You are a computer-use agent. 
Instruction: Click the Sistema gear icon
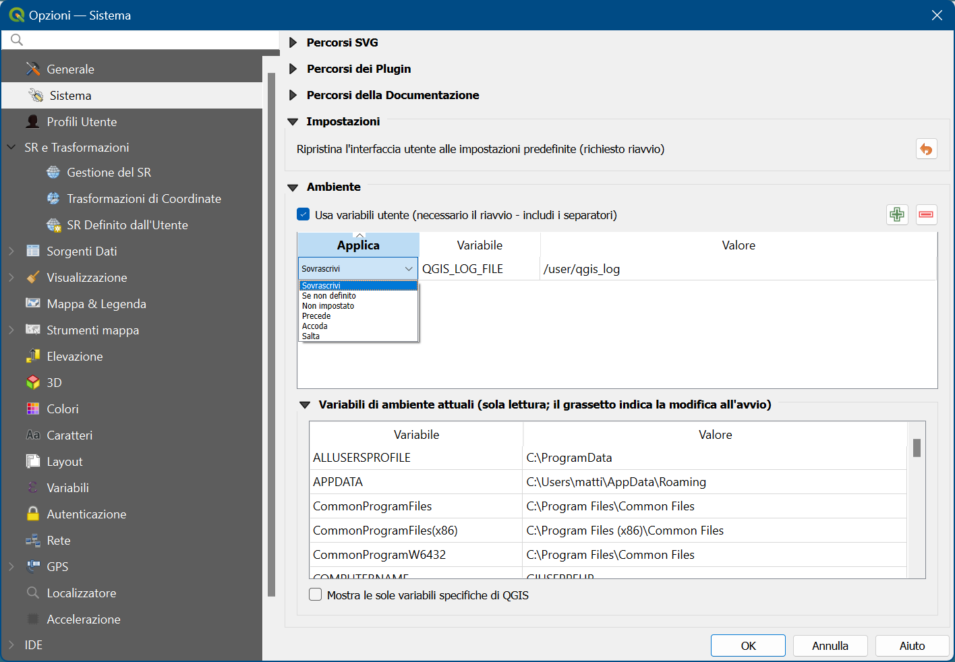(x=36, y=95)
